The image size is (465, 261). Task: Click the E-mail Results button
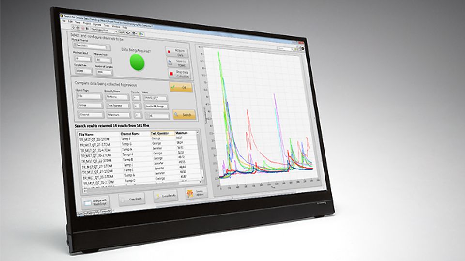tap(166, 196)
